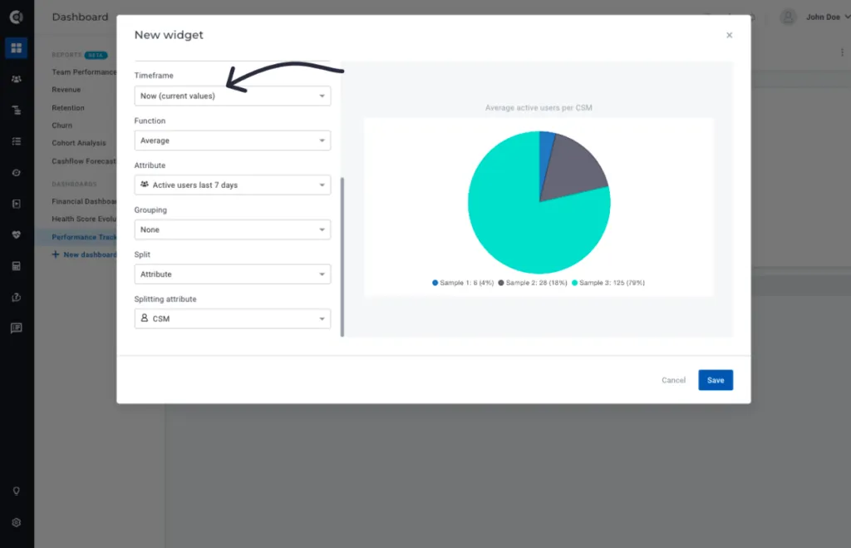Cancel the new widget dialog
851x548 pixels.
pos(673,380)
